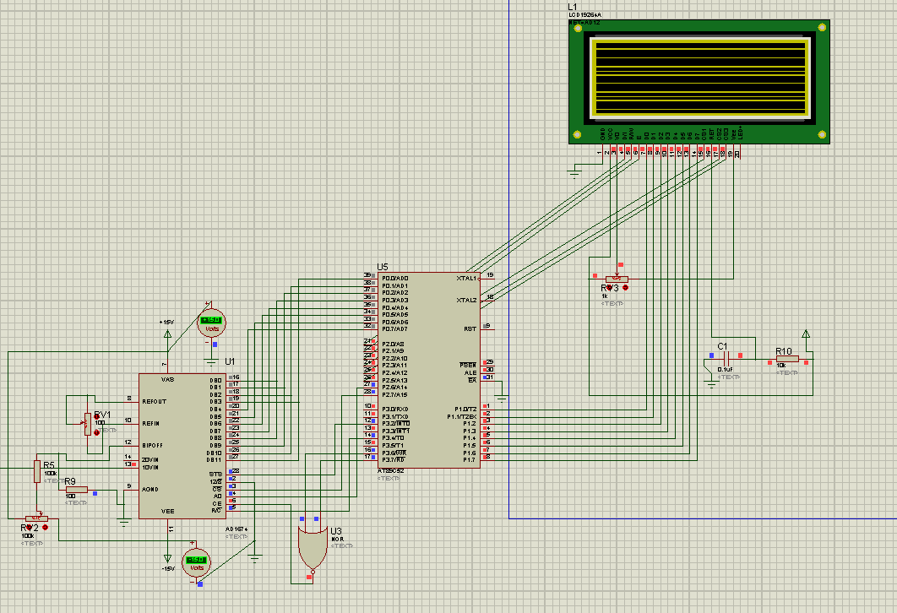The image size is (897, 613).
Task: Click the XTAL1 pin label
Action: (466, 279)
